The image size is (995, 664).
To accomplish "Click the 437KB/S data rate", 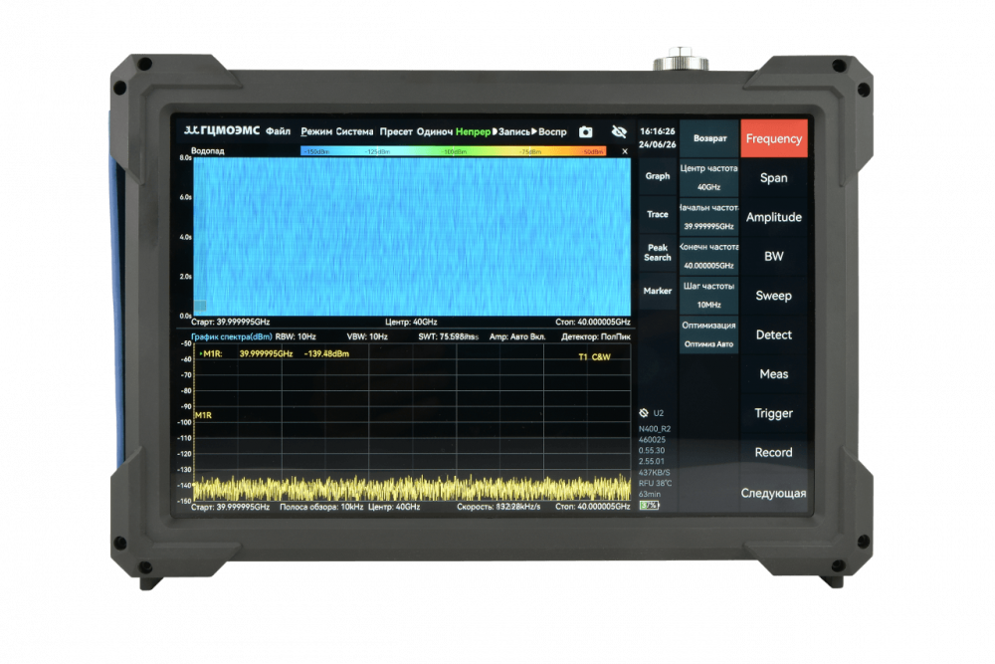I will tap(655, 472).
